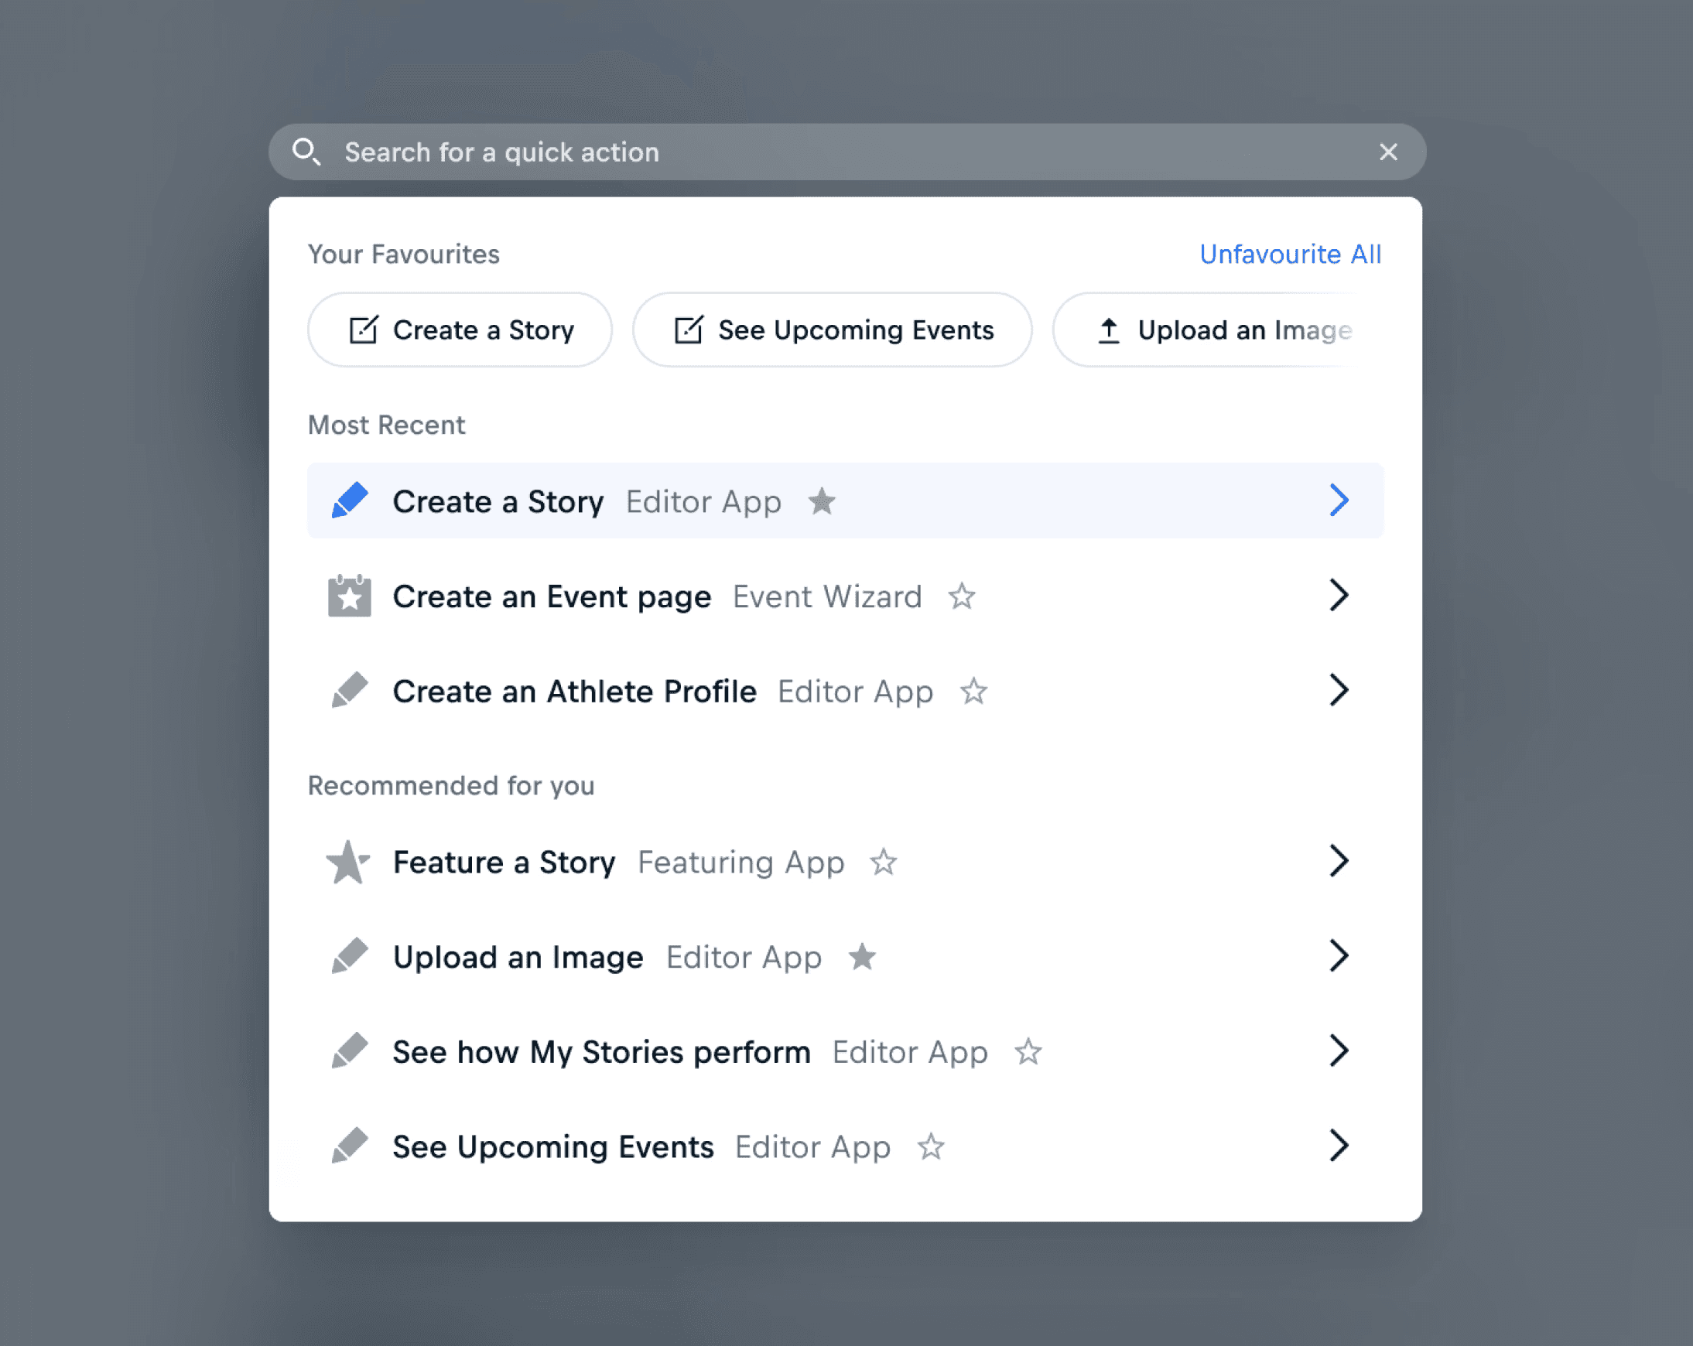Unfavourite Create a Story via filled star
This screenshot has height=1346, width=1693.
(x=822, y=500)
